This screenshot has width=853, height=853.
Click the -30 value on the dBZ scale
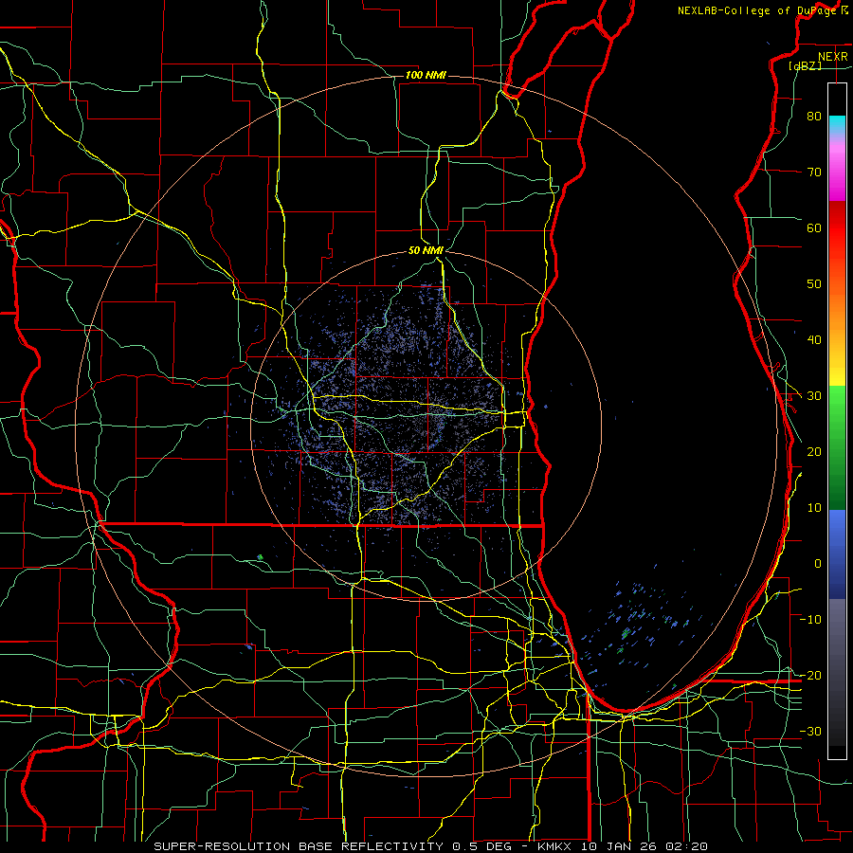tap(810, 732)
